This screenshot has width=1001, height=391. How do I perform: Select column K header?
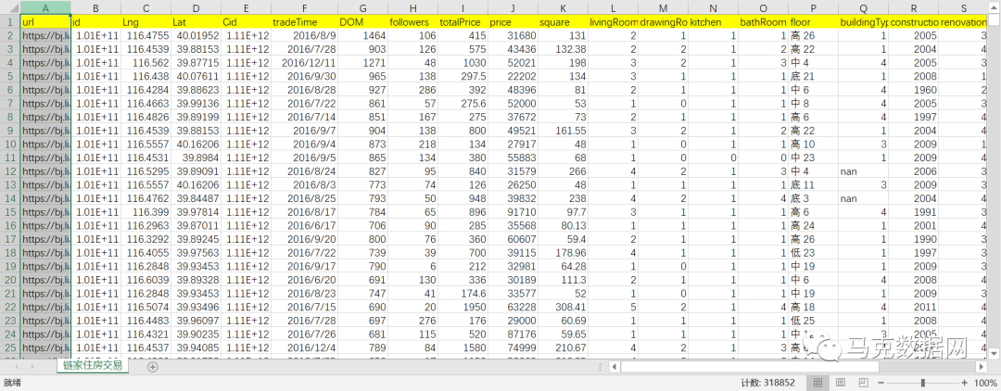tap(563, 8)
